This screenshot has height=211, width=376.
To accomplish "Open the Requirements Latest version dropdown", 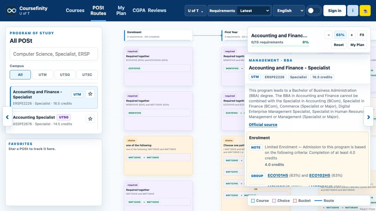I will pyautogui.click(x=254, y=11).
